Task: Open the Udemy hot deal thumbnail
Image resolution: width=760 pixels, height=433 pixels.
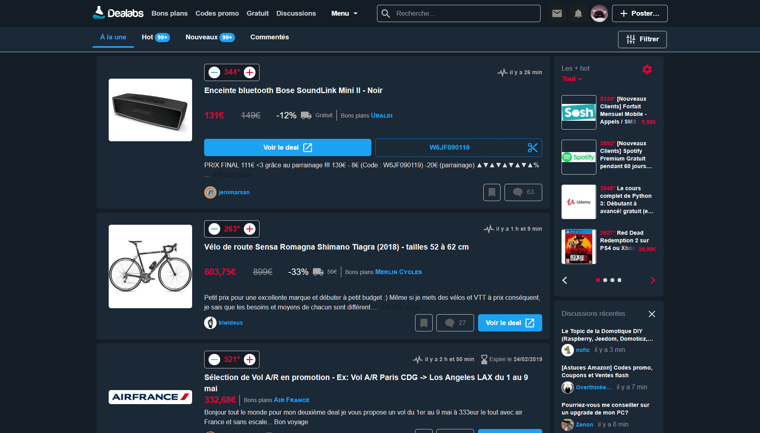Action: (579, 202)
